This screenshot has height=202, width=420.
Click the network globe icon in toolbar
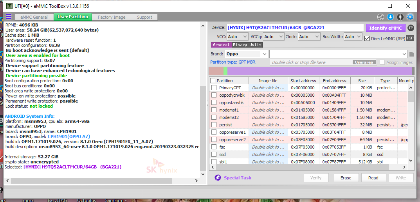pos(380,17)
